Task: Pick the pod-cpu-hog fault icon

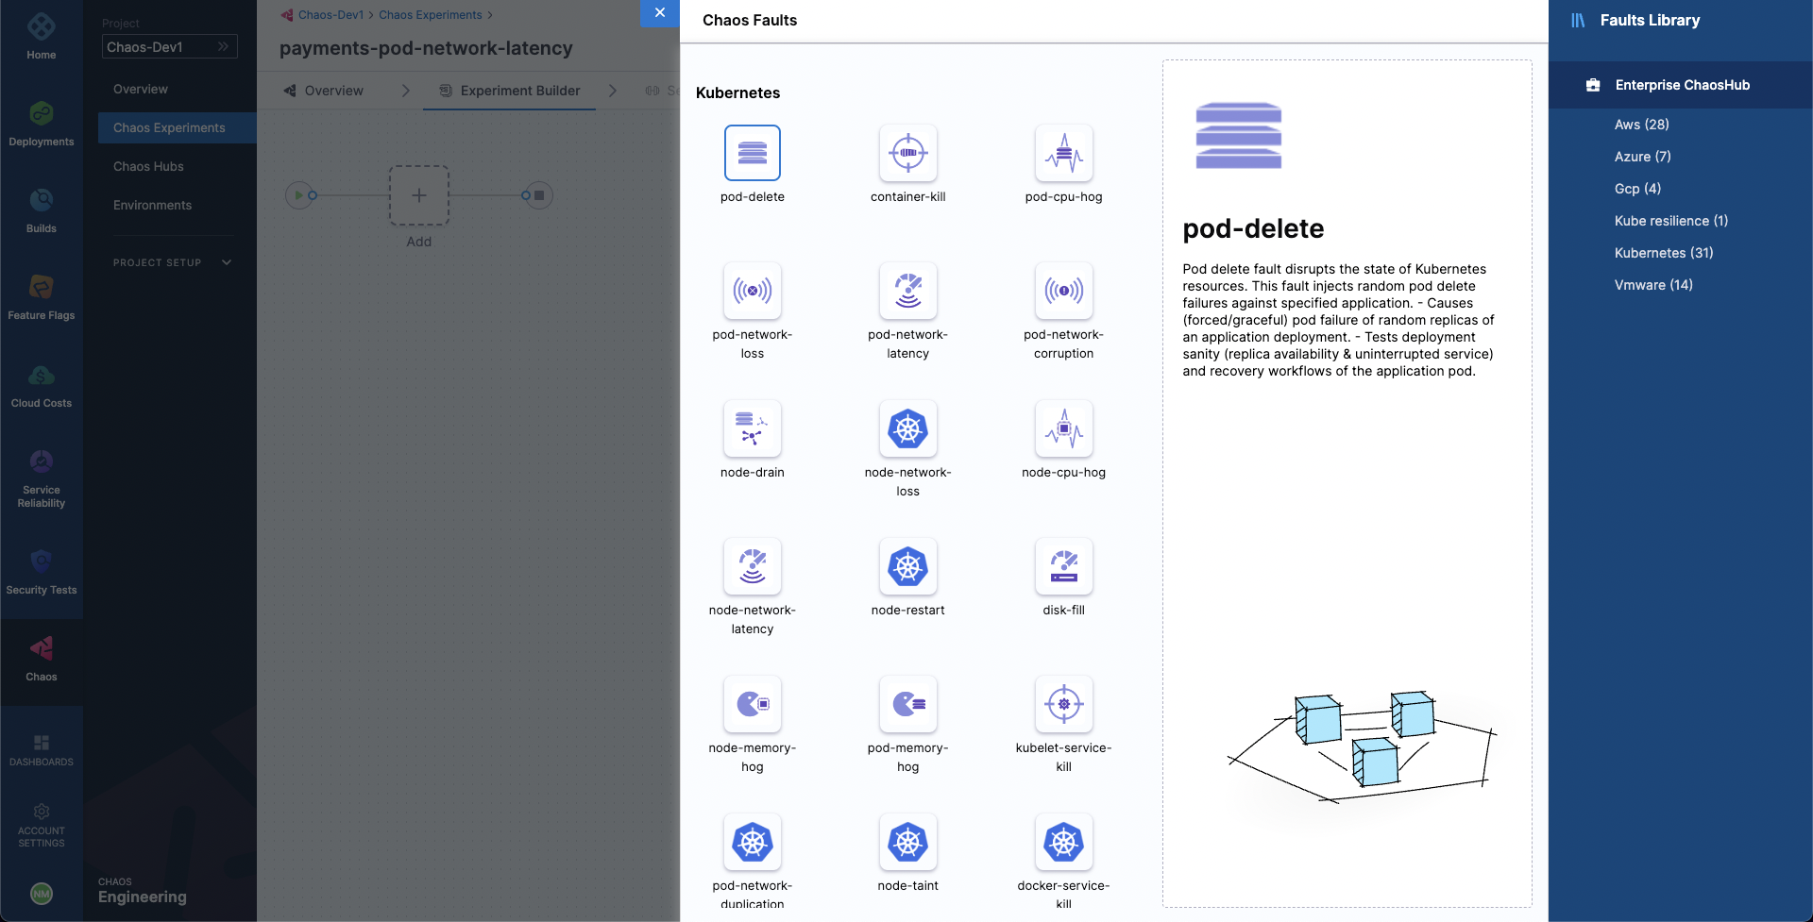Action: point(1063,153)
